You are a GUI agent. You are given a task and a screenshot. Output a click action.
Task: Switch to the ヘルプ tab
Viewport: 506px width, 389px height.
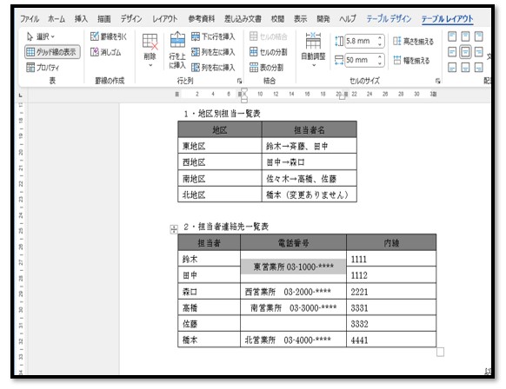pos(348,19)
